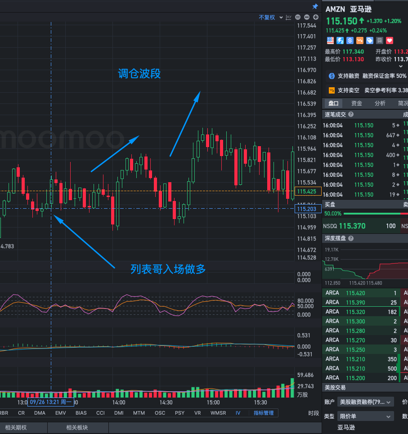
Task: Select the CCI indicator
Action: [x=100, y=413]
